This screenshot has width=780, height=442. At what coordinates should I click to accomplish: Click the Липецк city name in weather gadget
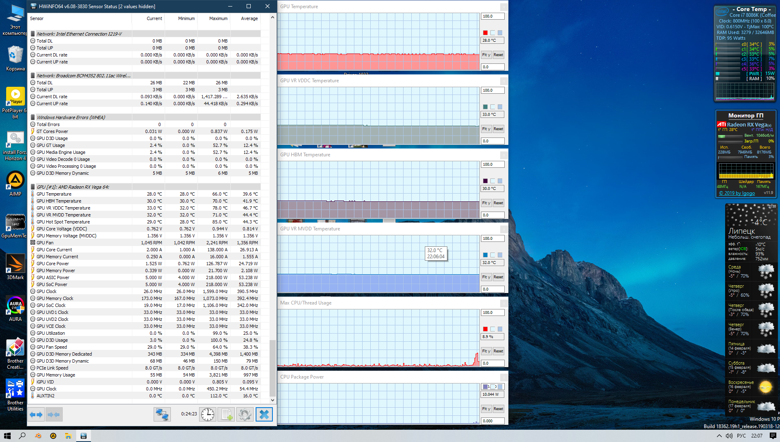coord(741,231)
